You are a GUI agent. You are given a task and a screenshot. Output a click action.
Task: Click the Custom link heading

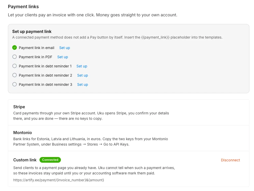pos(25,160)
